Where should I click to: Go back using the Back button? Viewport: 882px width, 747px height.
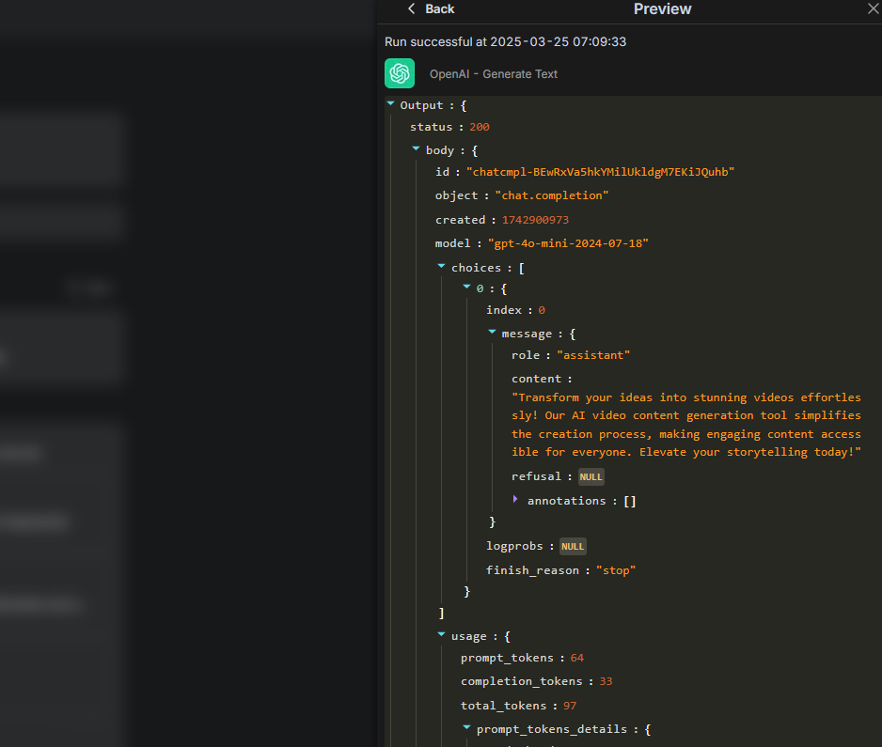[431, 9]
